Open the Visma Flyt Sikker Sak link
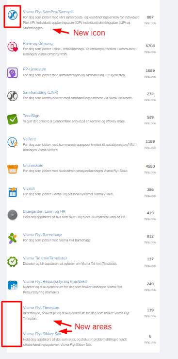Viewport: 178px width, 359px height. [42, 334]
